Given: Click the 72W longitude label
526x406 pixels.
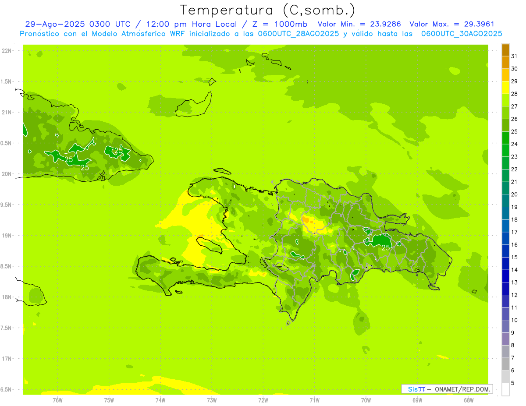Looking at the screenshot, I should click(263, 400).
